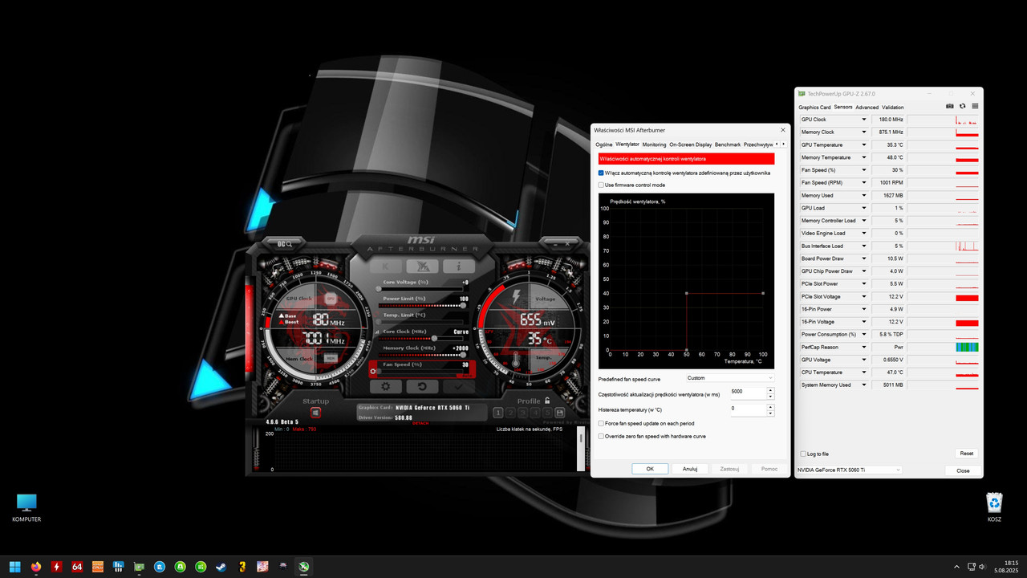Click the profile lock icon
This screenshot has width=1027, height=578.
[x=547, y=401]
